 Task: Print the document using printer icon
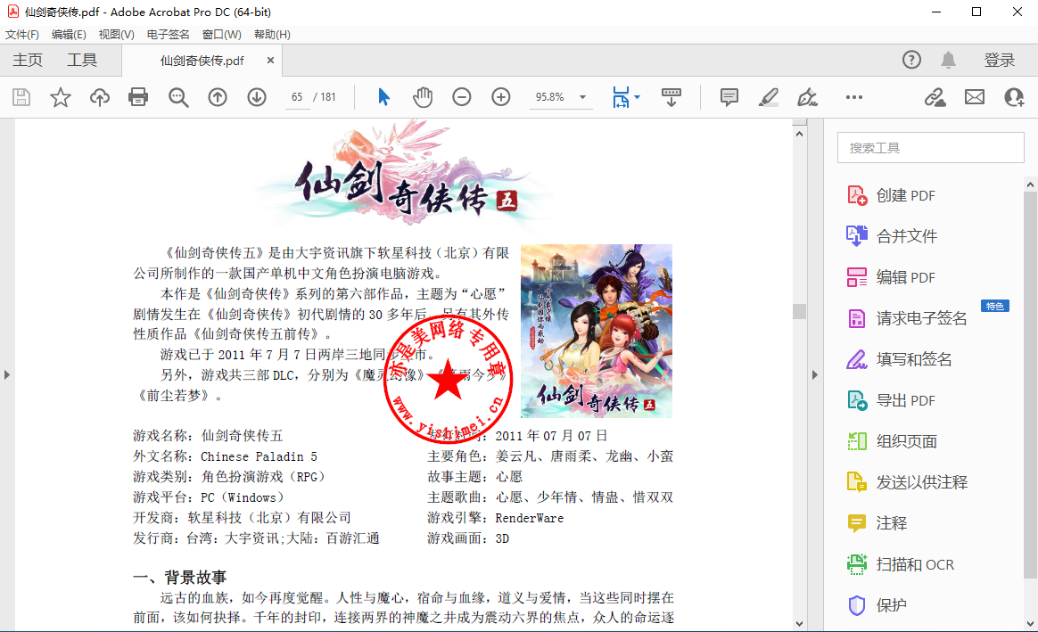pyautogui.click(x=138, y=97)
